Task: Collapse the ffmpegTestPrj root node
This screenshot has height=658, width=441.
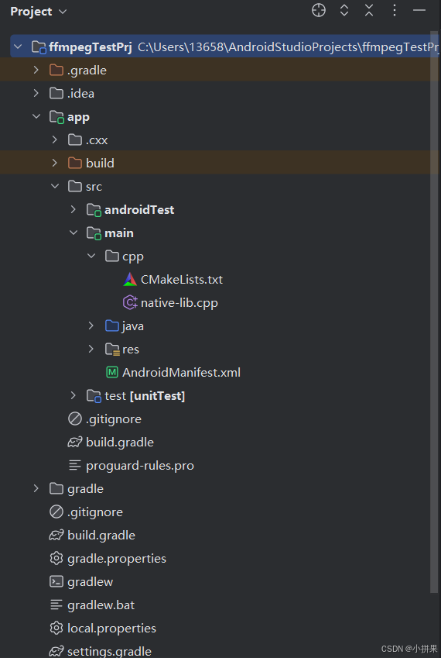Action: [18, 47]
